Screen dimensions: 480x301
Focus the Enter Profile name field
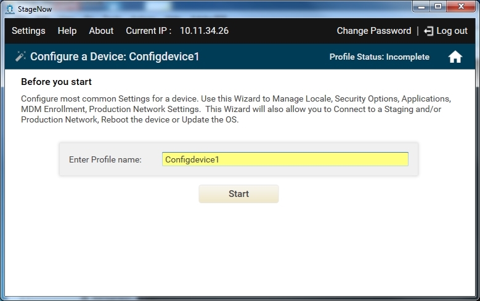tap(285, 159)
